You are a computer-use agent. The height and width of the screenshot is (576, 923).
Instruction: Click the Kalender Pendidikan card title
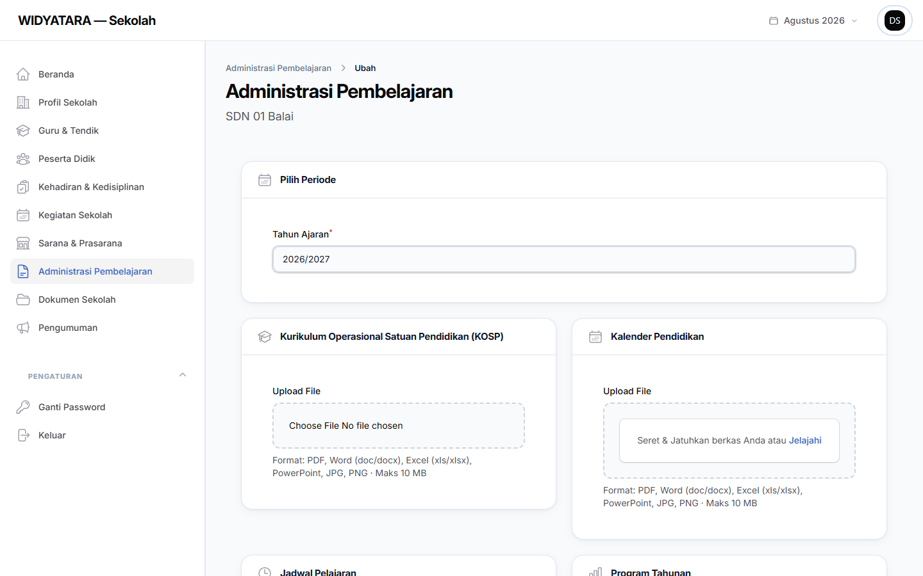click(x=657, y=337)
